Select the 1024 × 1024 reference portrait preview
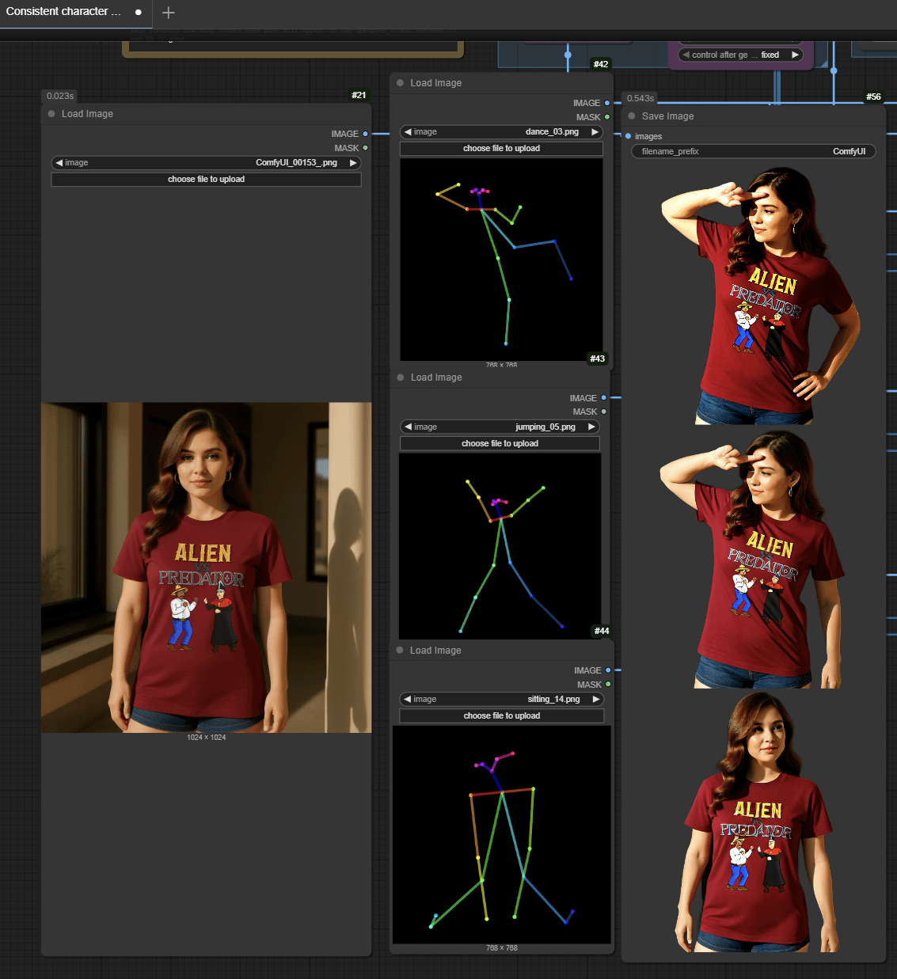This screenshot has width=897, height=979. (x=206, y=567)
